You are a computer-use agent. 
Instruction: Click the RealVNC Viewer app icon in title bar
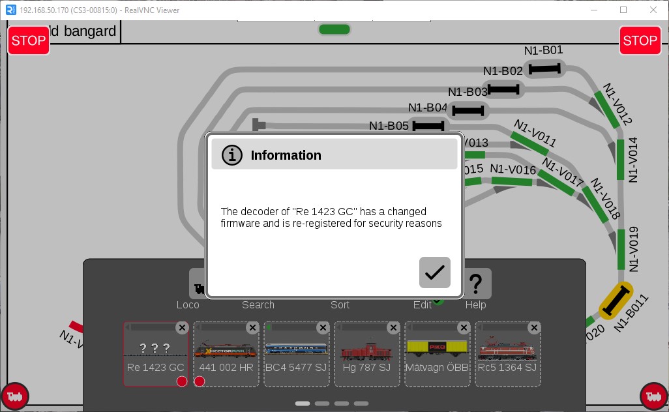tap(10, 10)
